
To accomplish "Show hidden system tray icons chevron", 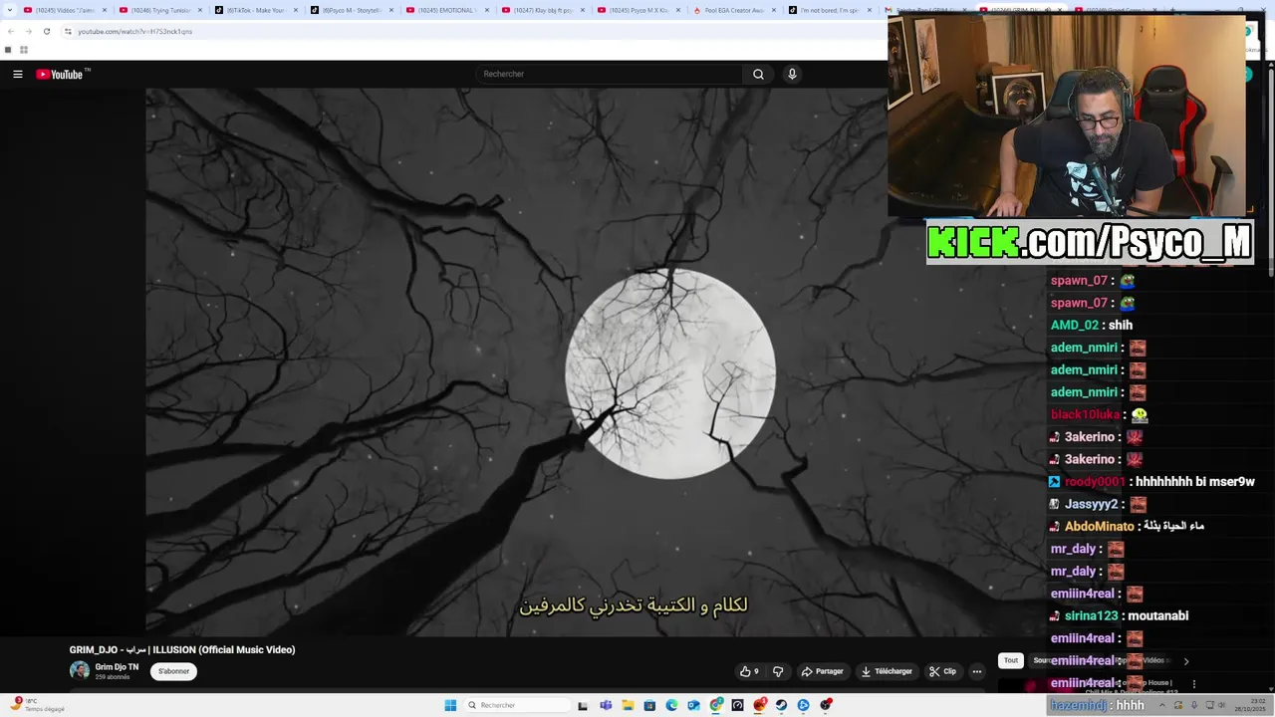I will coord(1161,705).
